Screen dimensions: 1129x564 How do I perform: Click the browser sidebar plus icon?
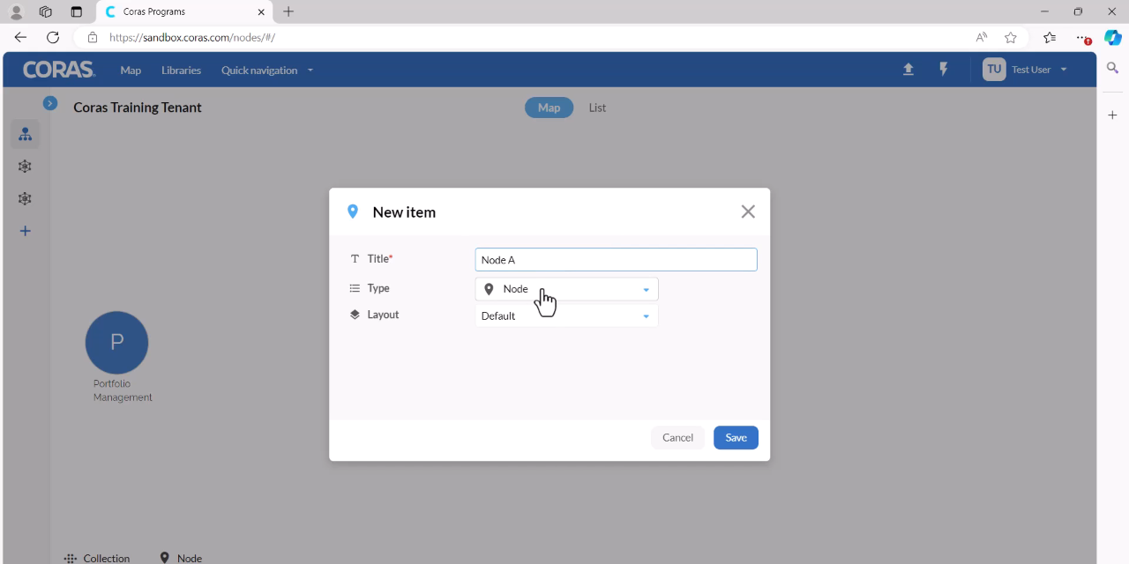pos(1113,115)
